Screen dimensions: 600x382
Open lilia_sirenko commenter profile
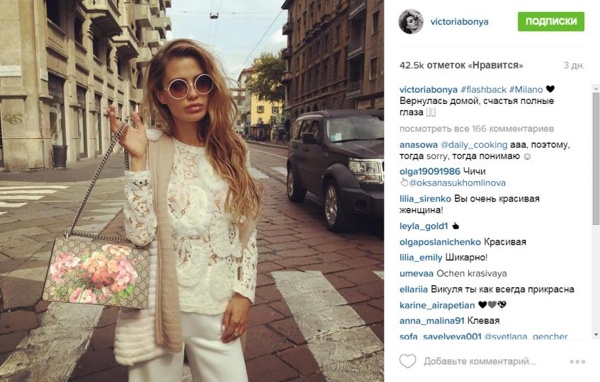click(425, 199)
